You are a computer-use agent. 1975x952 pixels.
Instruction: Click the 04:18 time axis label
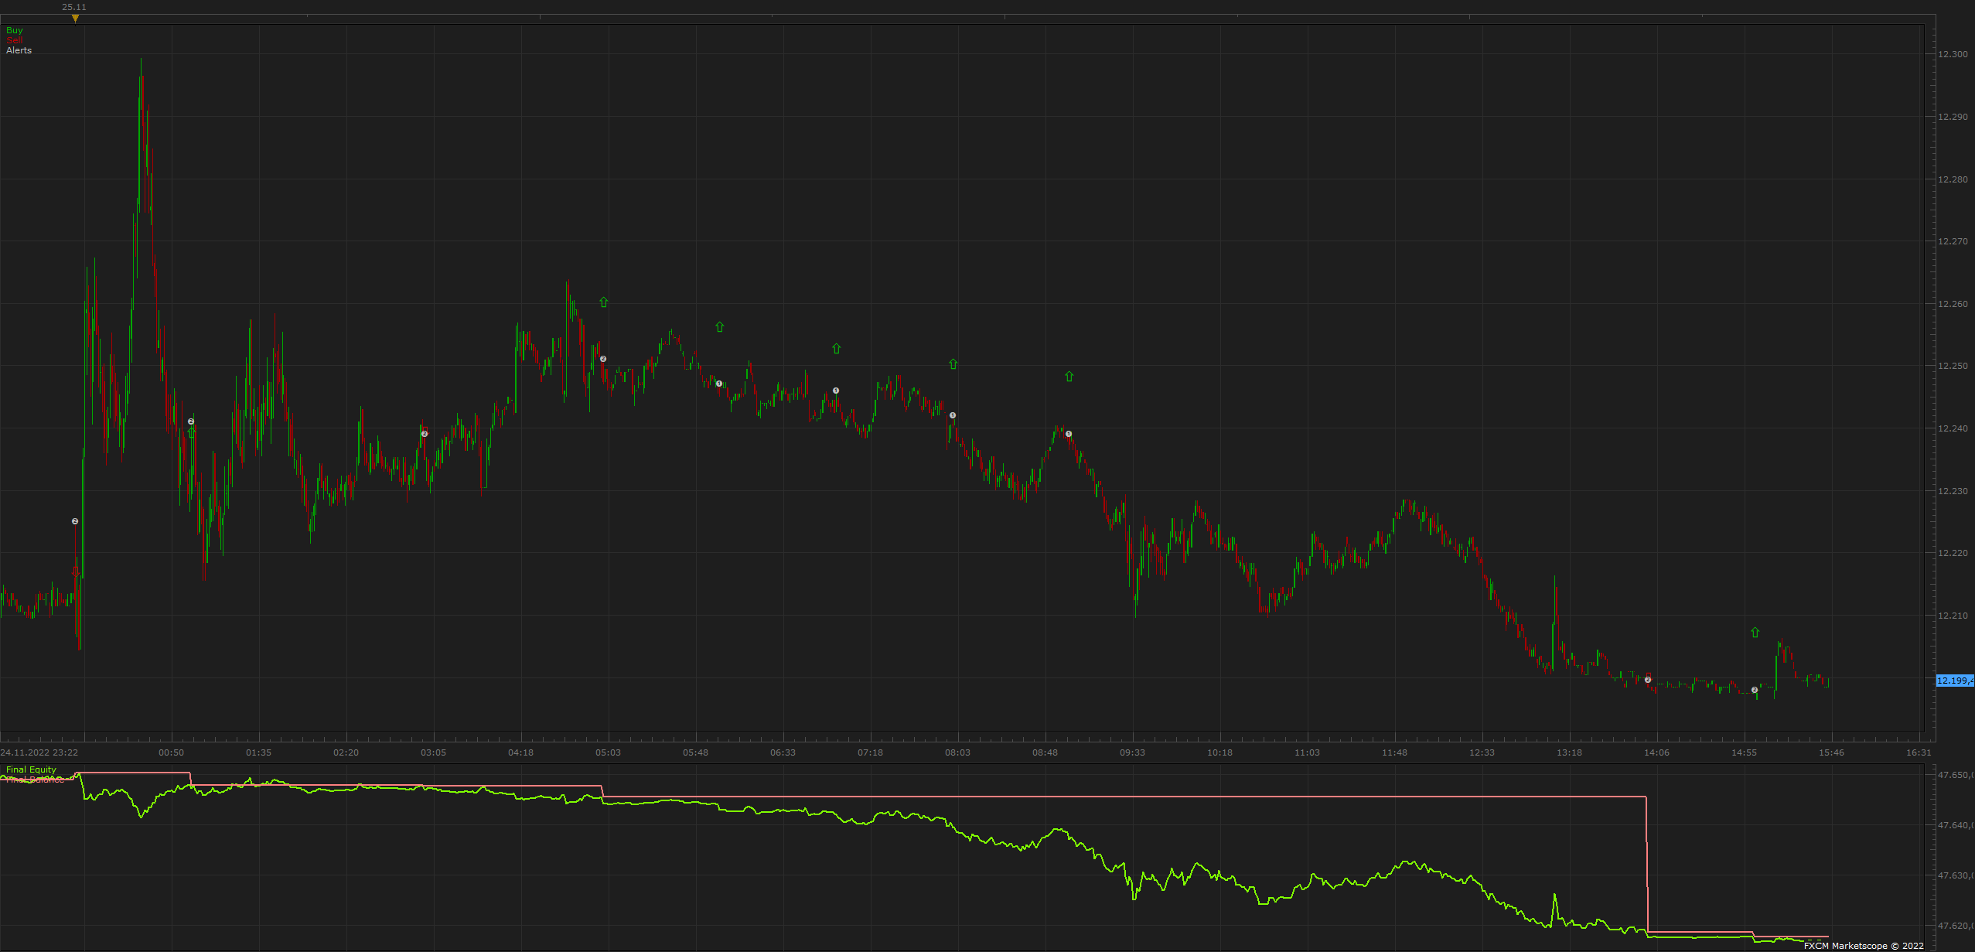pos(521,752)
